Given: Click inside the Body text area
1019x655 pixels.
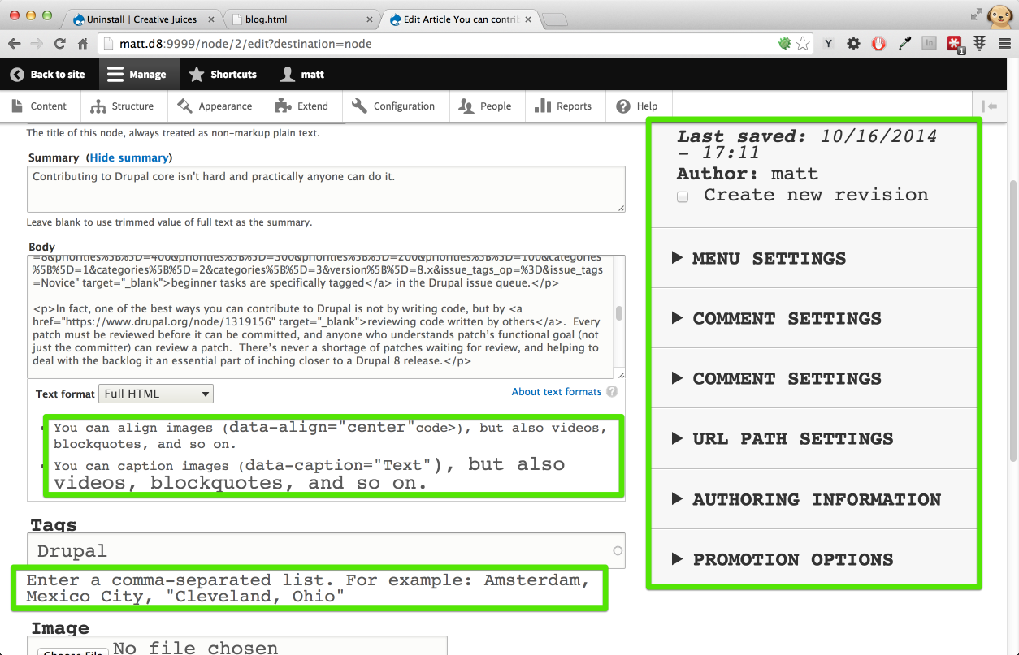Looking at the screenshot, I should [321, 317].
